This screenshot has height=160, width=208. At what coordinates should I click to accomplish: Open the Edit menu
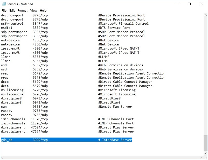point(12,11)
